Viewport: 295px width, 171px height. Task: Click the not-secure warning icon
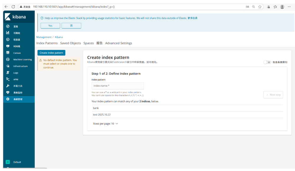pyautogui.click(x=21, y=7)
